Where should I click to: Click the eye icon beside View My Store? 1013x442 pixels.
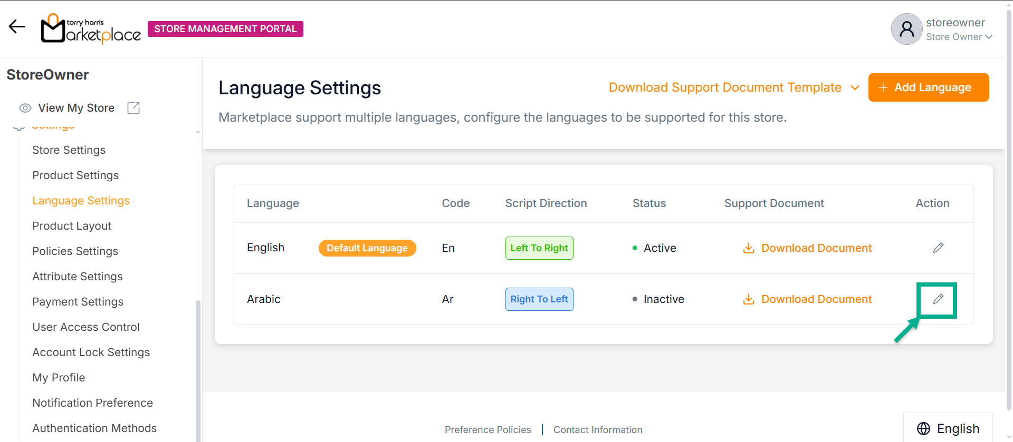25,108
